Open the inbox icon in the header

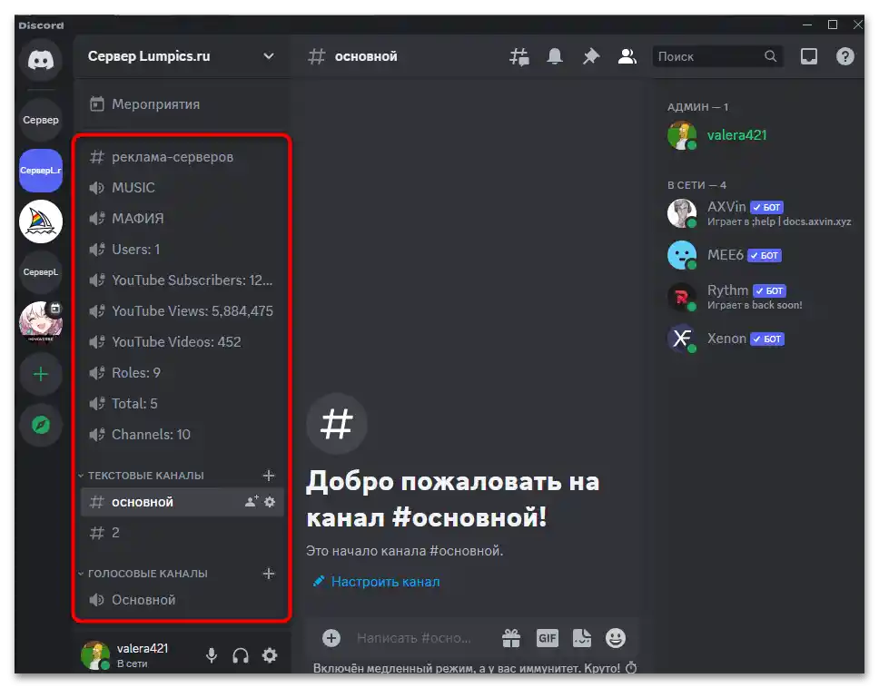click(x=808, y=56)
